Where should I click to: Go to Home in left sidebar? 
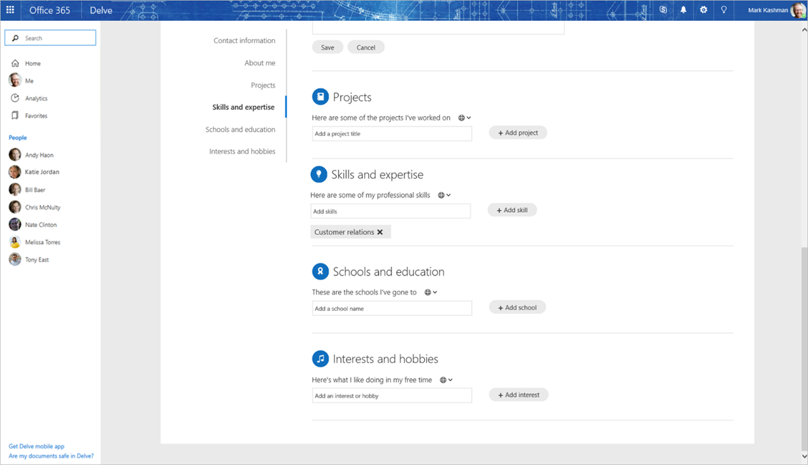tap(32, 63)
